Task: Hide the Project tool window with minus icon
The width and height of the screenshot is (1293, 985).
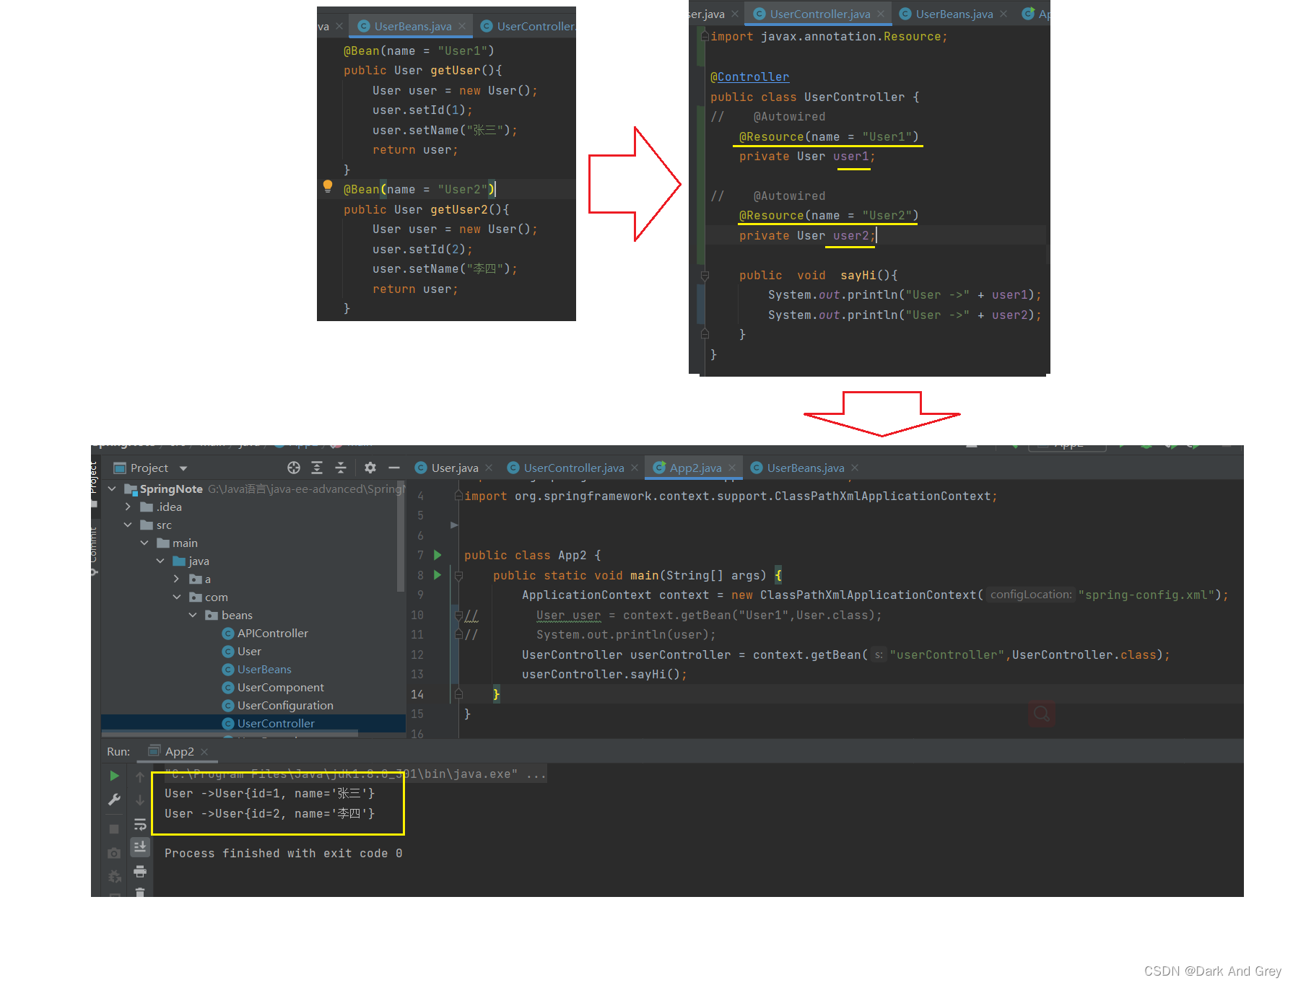Action: 394,468
